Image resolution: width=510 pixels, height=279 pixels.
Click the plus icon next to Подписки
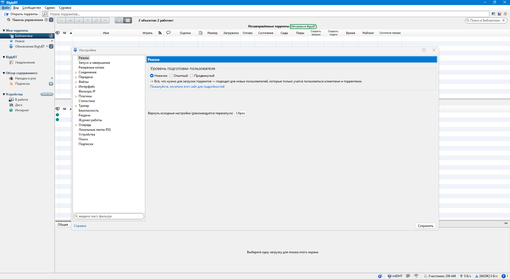pos(51,84)
